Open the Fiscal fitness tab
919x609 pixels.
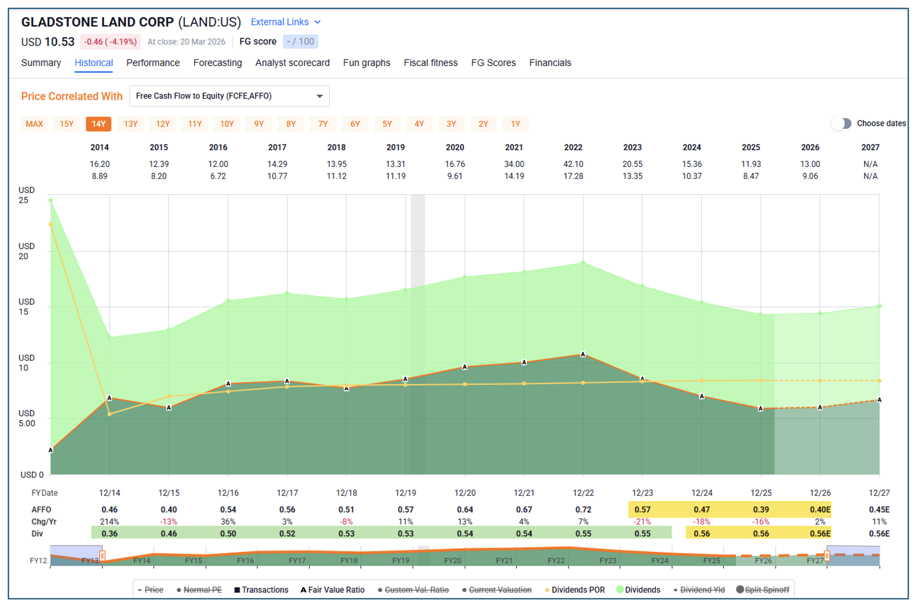[x=430, y=63]
